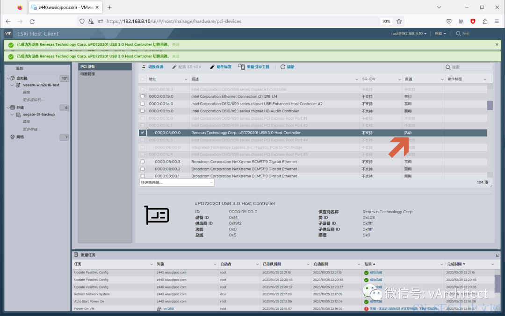The width and height of the screenshot is (505, 316).
Task: Click site security padlock icon
Action: (x=91, y=21)
